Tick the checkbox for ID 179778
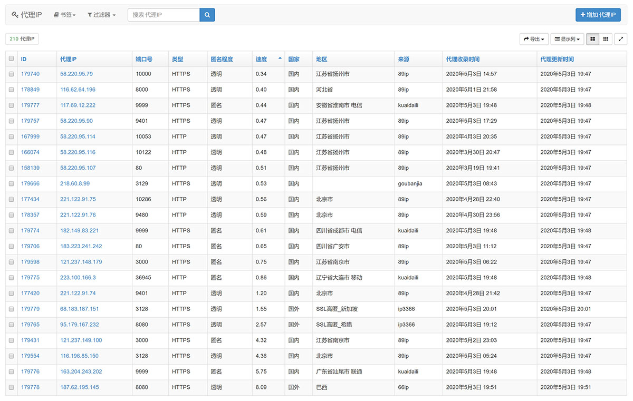The image size is (633, 401). point(12,387)
